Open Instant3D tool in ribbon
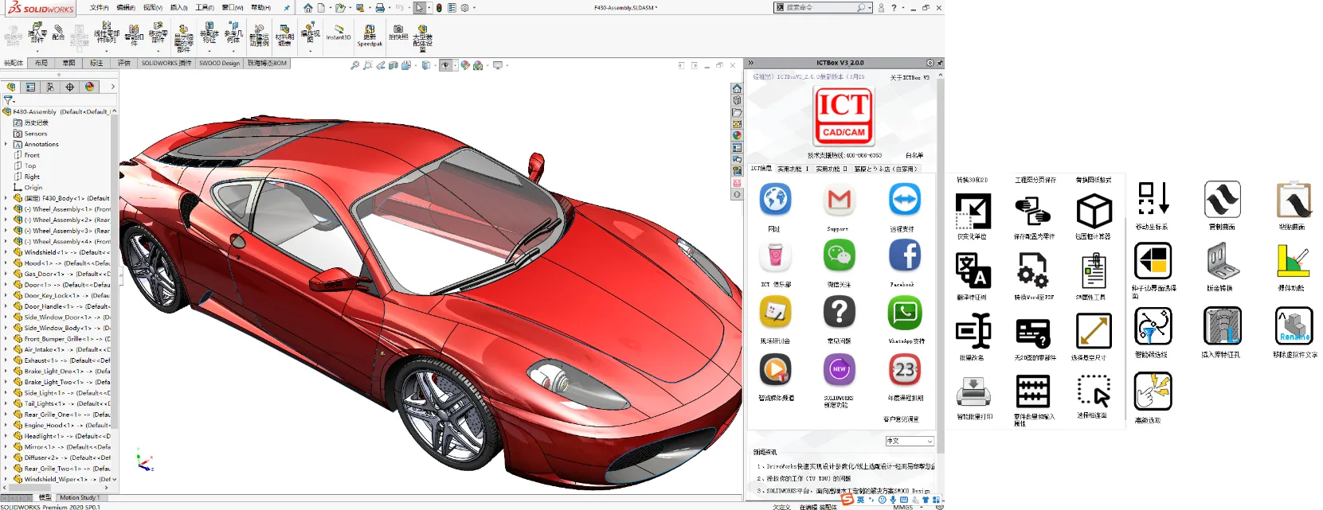The width and height of the screenshot is (1323, 510). tap(339, 33)
